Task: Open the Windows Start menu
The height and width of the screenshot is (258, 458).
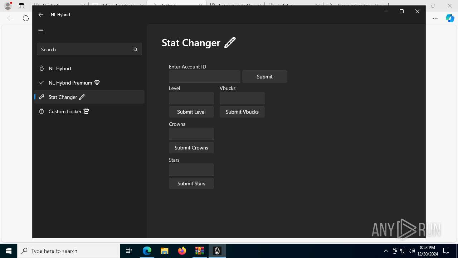Action: pos(9,251)
